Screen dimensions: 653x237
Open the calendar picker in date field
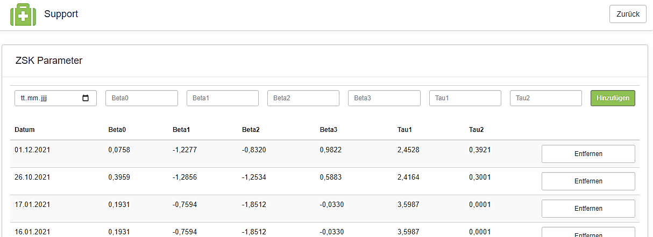click(x=86, y=98)
